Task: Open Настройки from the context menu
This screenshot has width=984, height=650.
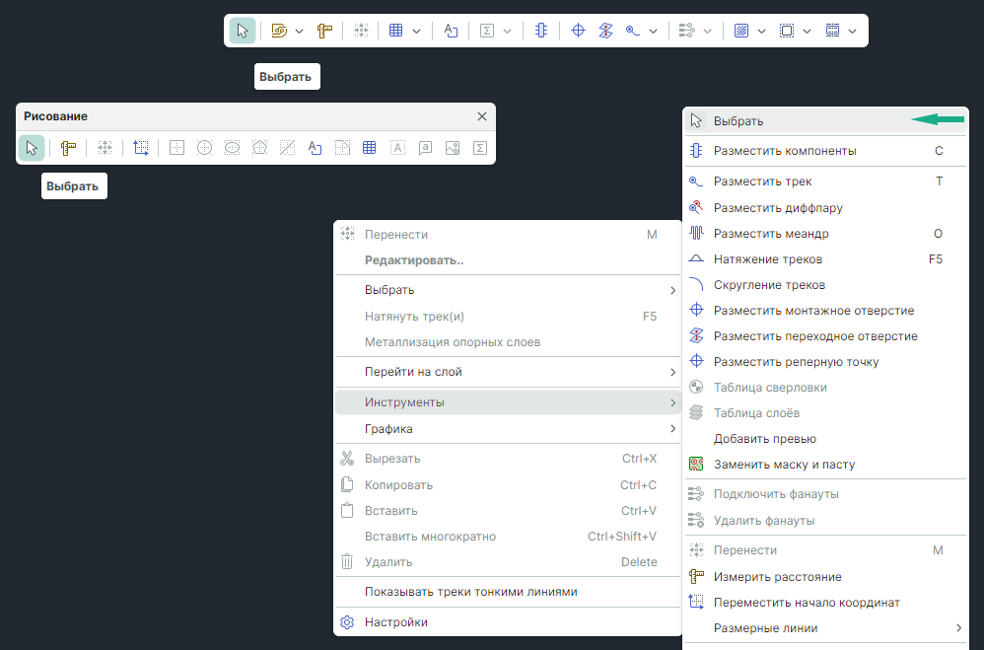Action: pos(395,622)
